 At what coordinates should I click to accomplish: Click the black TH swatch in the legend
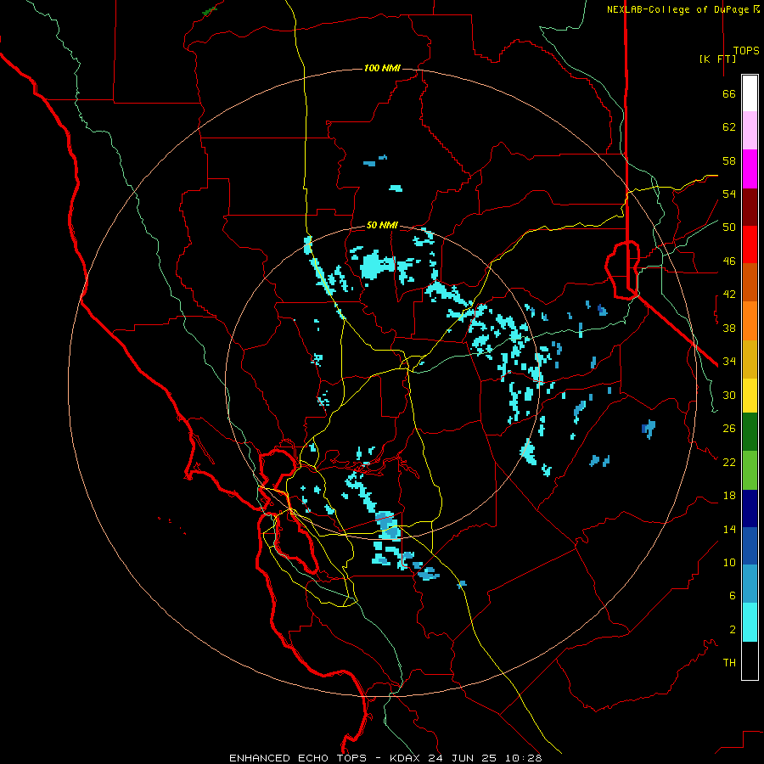[x=750, y=660]
